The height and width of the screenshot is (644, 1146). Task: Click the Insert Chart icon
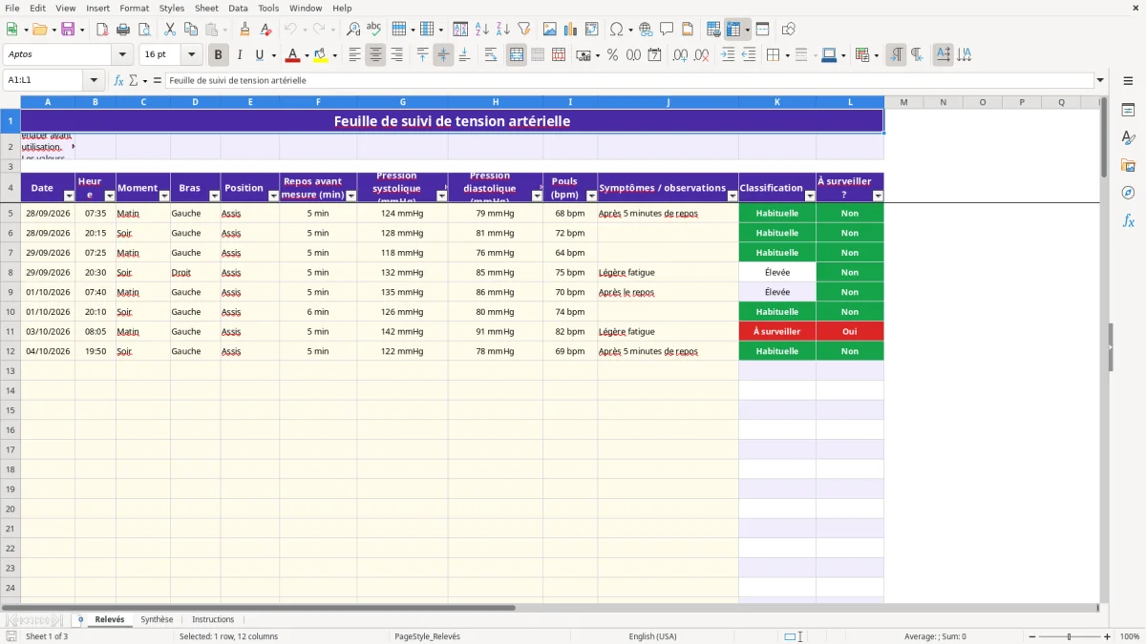coord(570,30)
